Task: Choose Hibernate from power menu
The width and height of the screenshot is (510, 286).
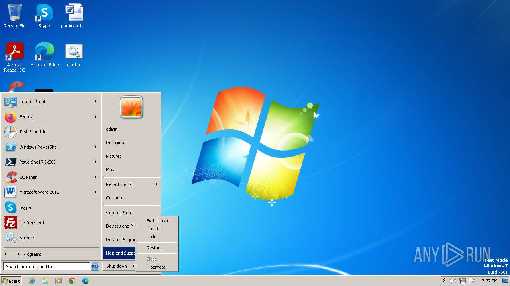Action: pos(157,267)
